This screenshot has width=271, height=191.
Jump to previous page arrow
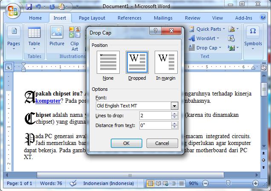(x=264, y=153)
